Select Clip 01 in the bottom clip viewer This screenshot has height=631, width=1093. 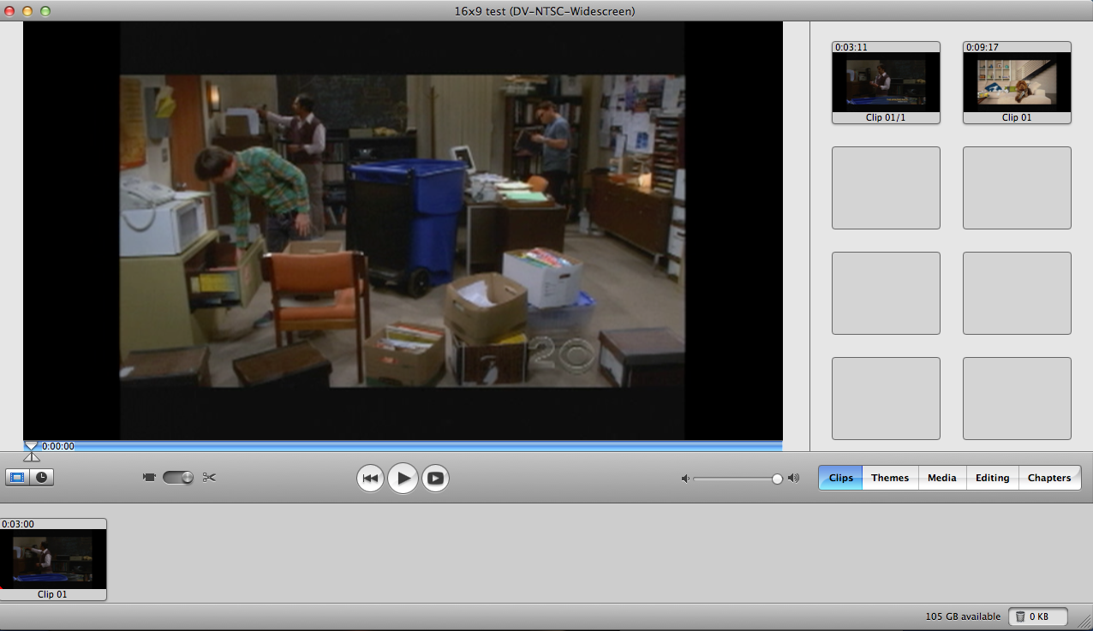point(53,559)
